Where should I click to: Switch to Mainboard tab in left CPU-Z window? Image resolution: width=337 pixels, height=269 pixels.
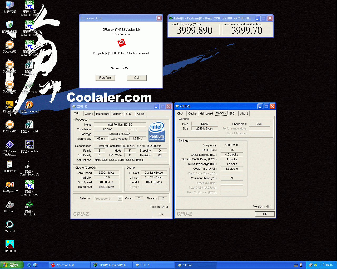pyautogui.click(x=103, y=114)
